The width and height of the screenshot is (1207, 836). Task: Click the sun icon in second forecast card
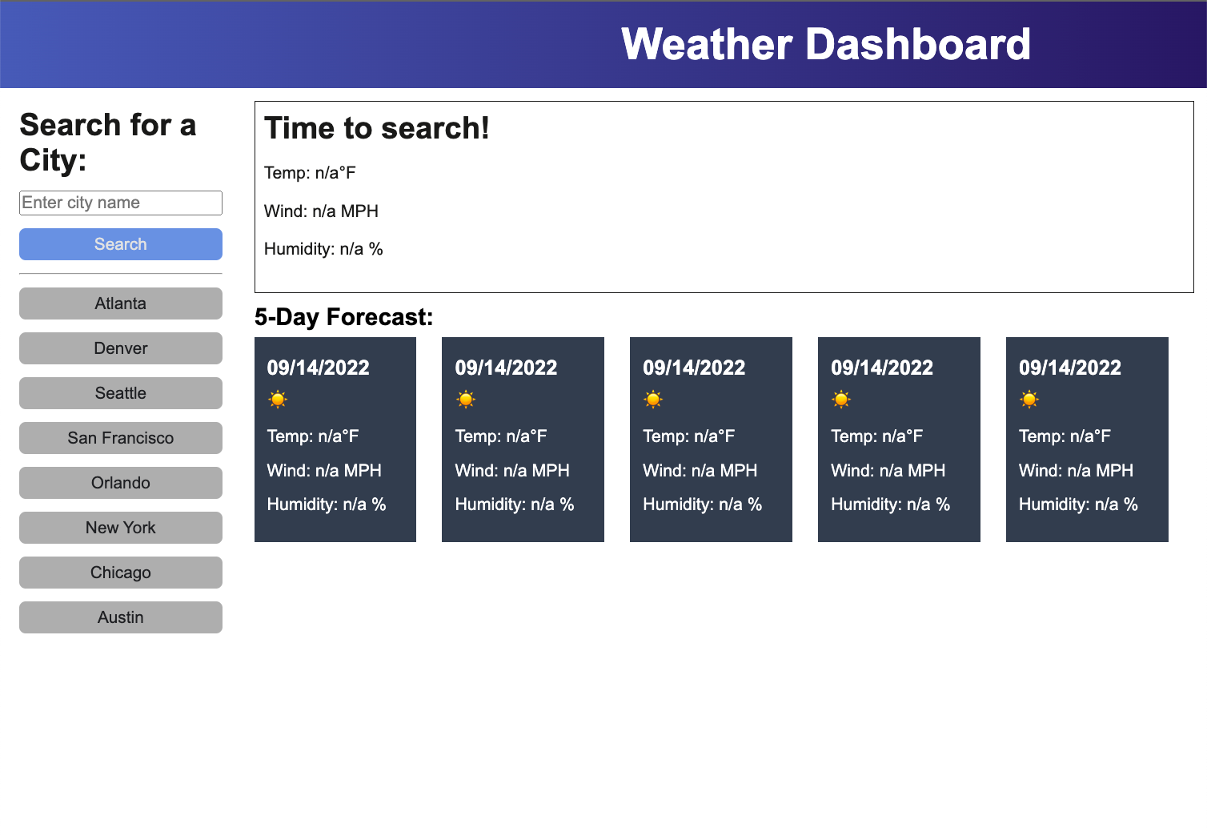pos(466,400)
